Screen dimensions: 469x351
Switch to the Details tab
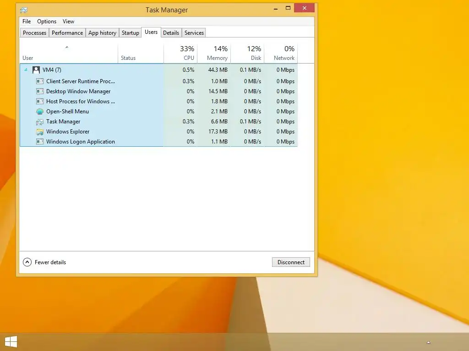click(x=171, y=33)
